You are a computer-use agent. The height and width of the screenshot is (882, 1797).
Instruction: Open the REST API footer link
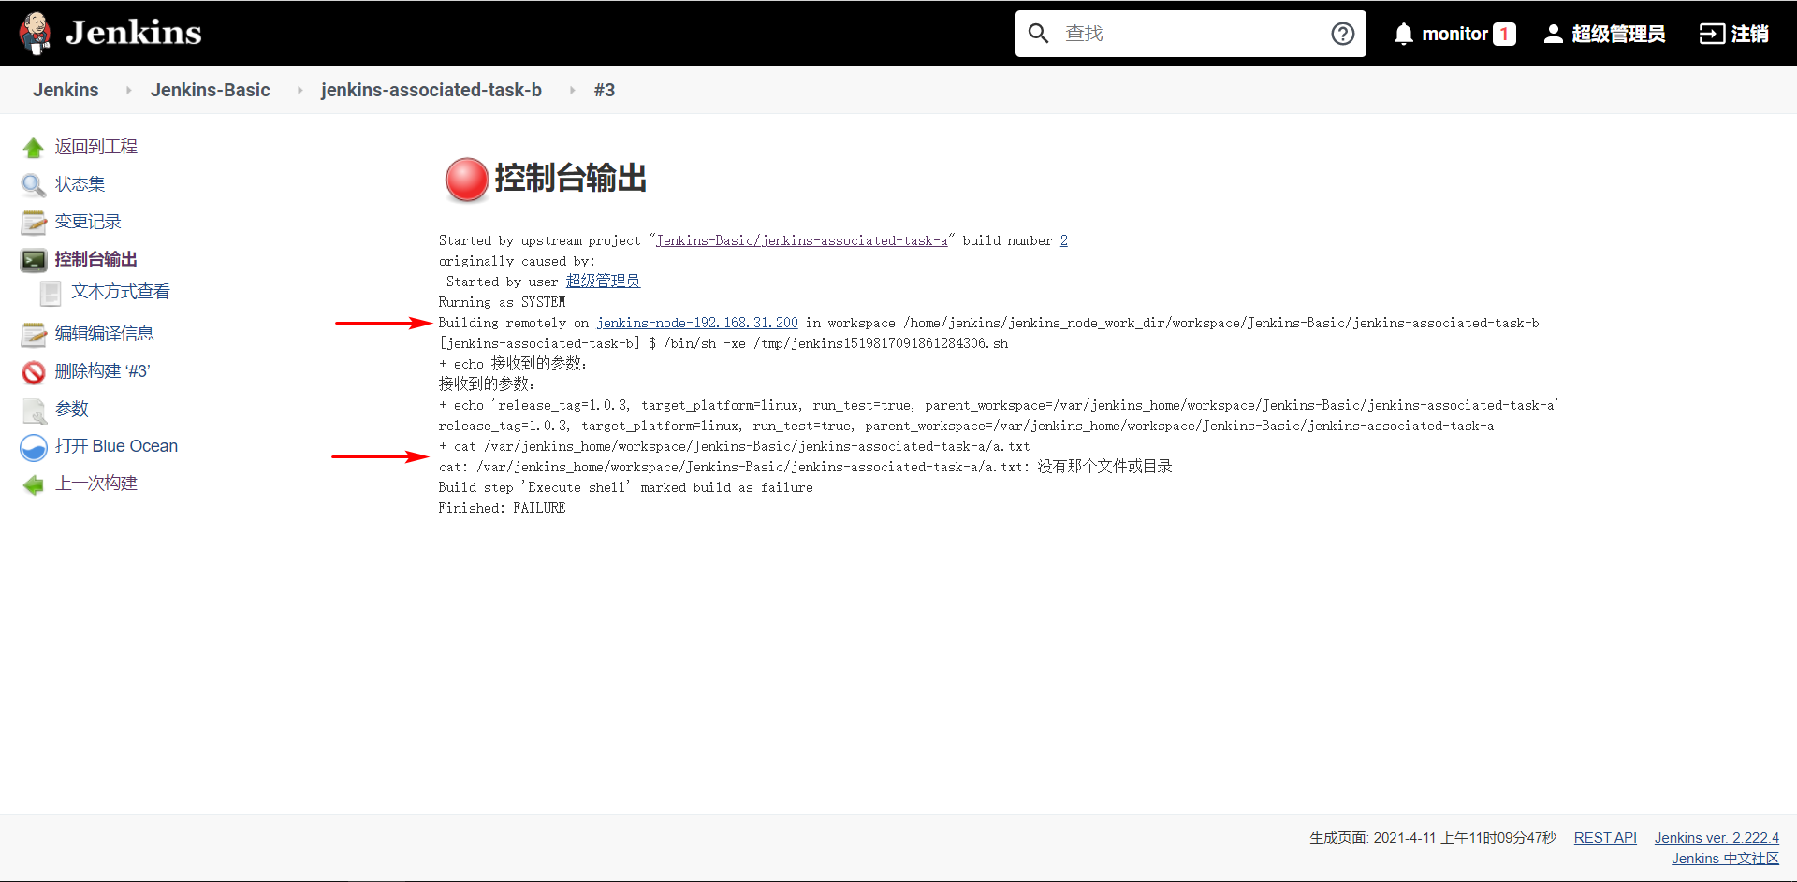(x=1605, y=837)
